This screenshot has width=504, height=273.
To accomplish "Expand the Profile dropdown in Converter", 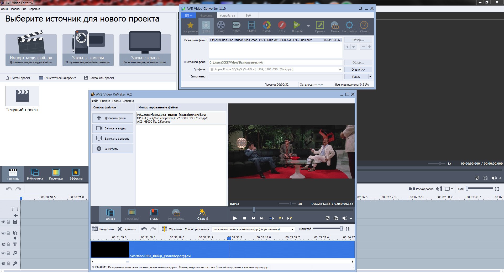I will 340,70.
